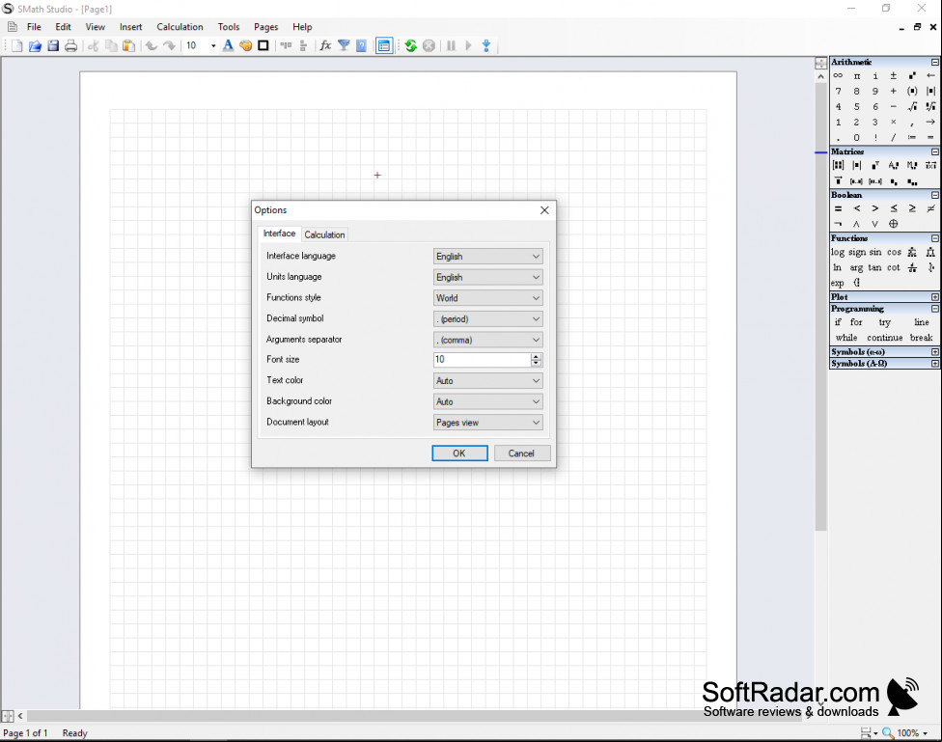942x742 pixels.
Task: Click the pause calculation icon
Action: [x=451, y=45]
